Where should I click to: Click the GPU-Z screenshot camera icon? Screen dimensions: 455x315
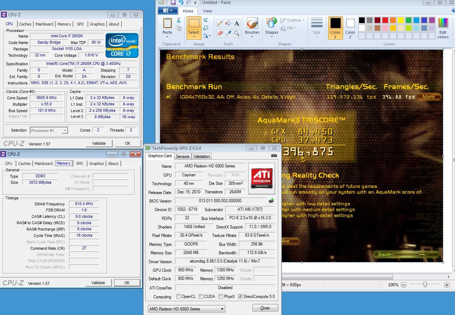coord(274,155)
